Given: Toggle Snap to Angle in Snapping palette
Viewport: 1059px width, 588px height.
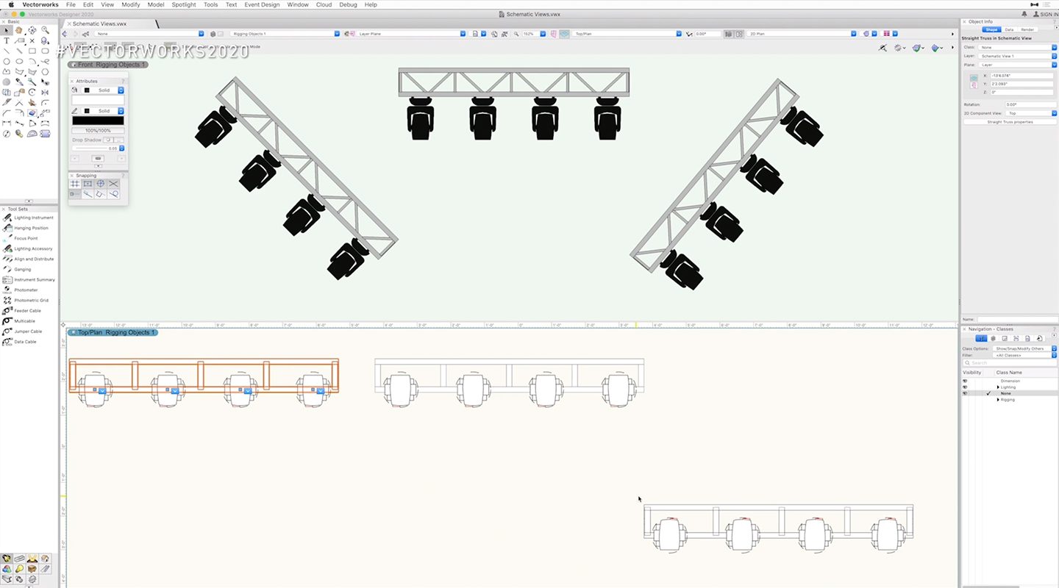Looking at the screenshot, I should (101, 184).
